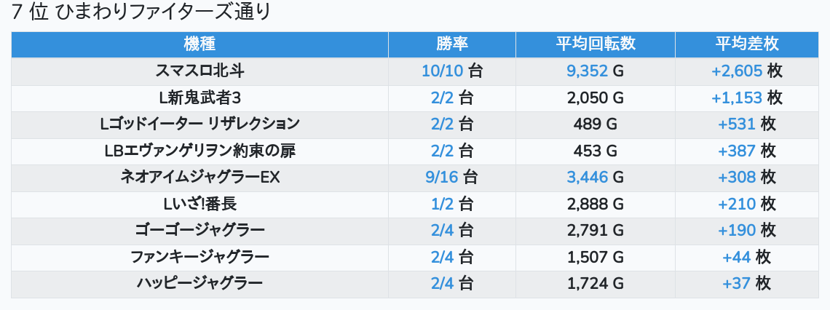Screen dimensions: 830x310
Task: Click the 3,446 average spins link
Action: 588,177
